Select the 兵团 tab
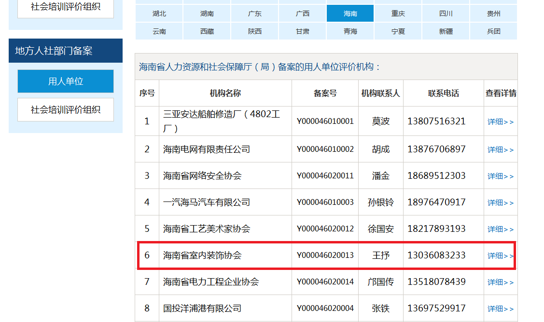 tap(493, 31)
